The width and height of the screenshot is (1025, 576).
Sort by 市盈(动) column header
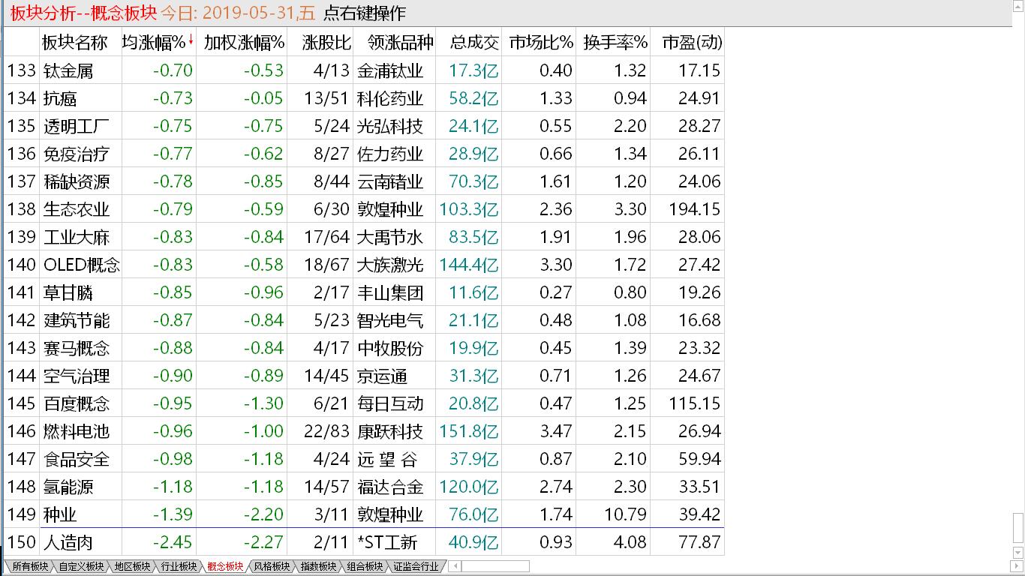[692, 43]
